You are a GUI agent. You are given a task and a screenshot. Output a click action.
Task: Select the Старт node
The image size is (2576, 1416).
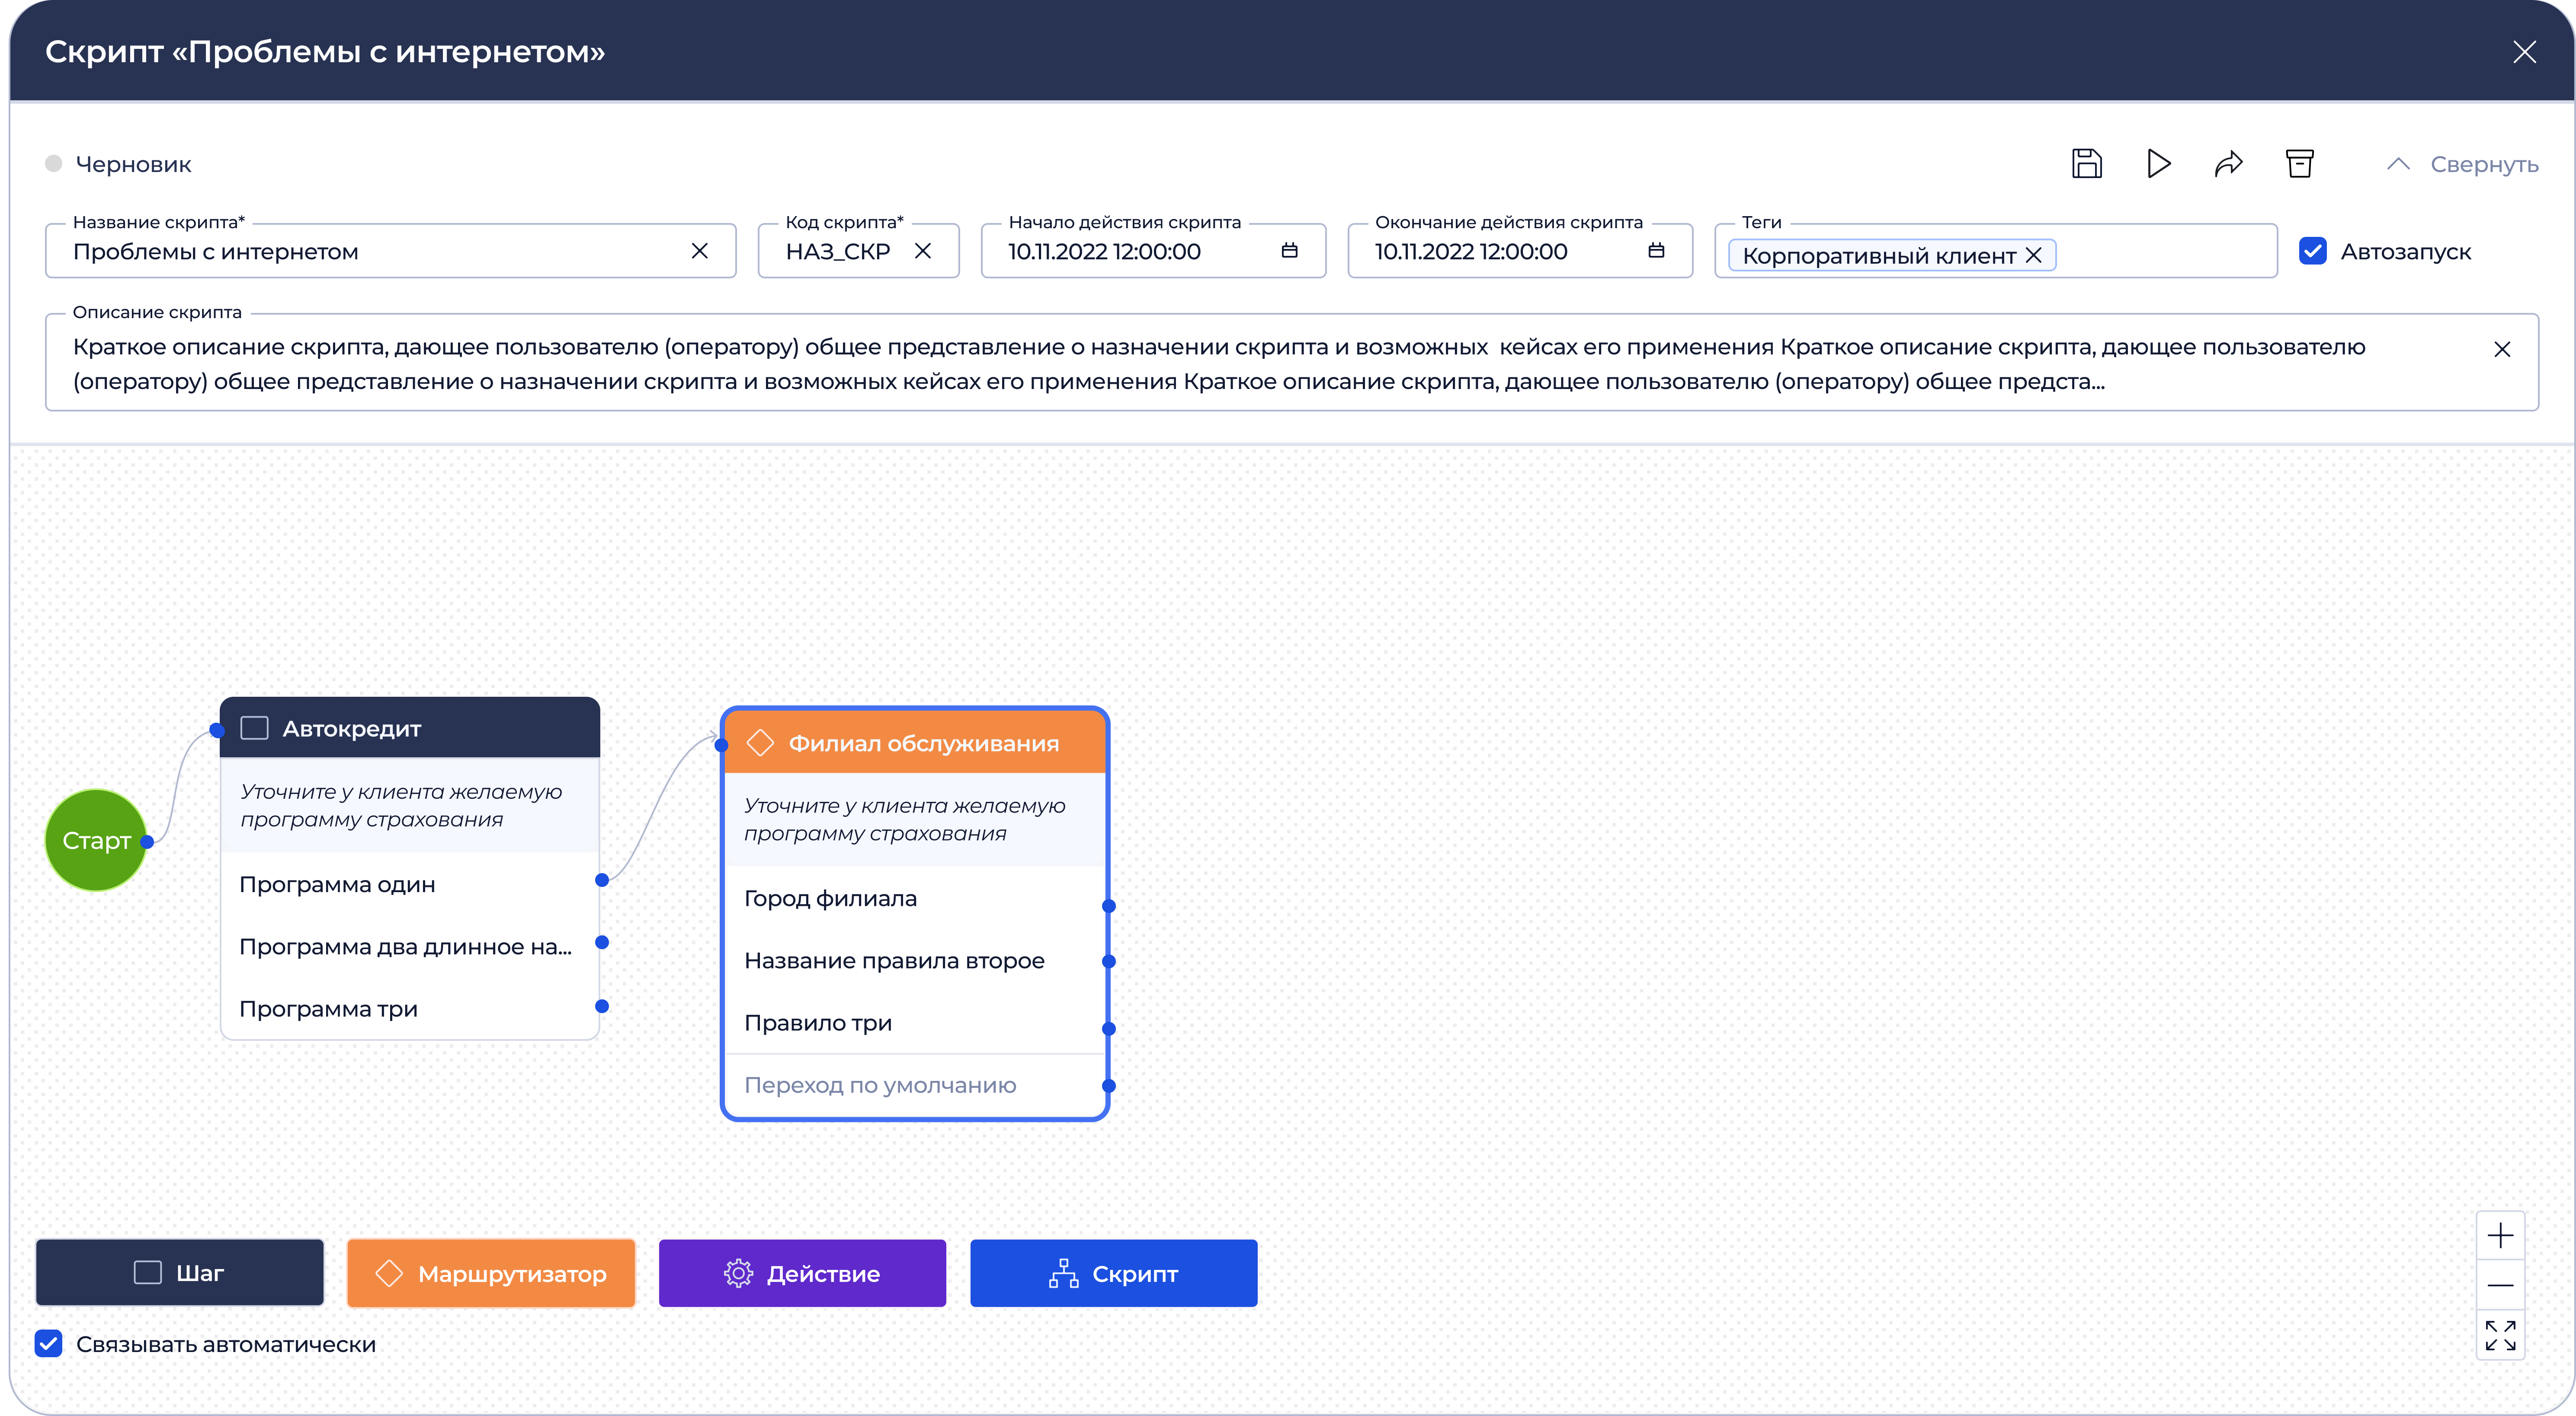click(96, 840)
